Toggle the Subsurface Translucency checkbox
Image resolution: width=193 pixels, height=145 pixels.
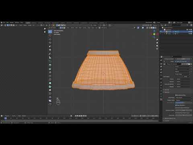click(x=176, y=113)
